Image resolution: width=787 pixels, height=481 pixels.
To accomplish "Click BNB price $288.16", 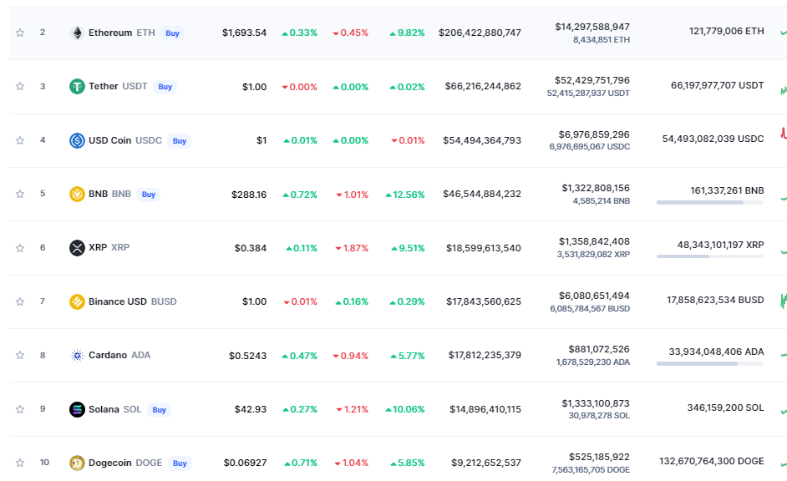I will click(x=249, y=195).
